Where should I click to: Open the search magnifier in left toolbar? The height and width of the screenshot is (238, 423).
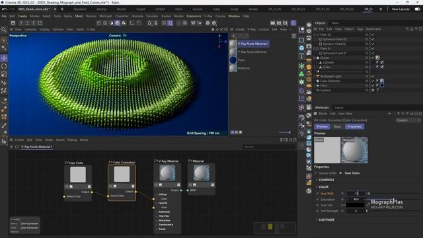click(x=4, y=30)
